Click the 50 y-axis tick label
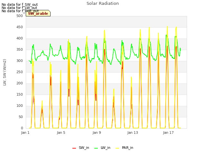The height and width of the screenshot is (154, 206). tap(21, 117)
